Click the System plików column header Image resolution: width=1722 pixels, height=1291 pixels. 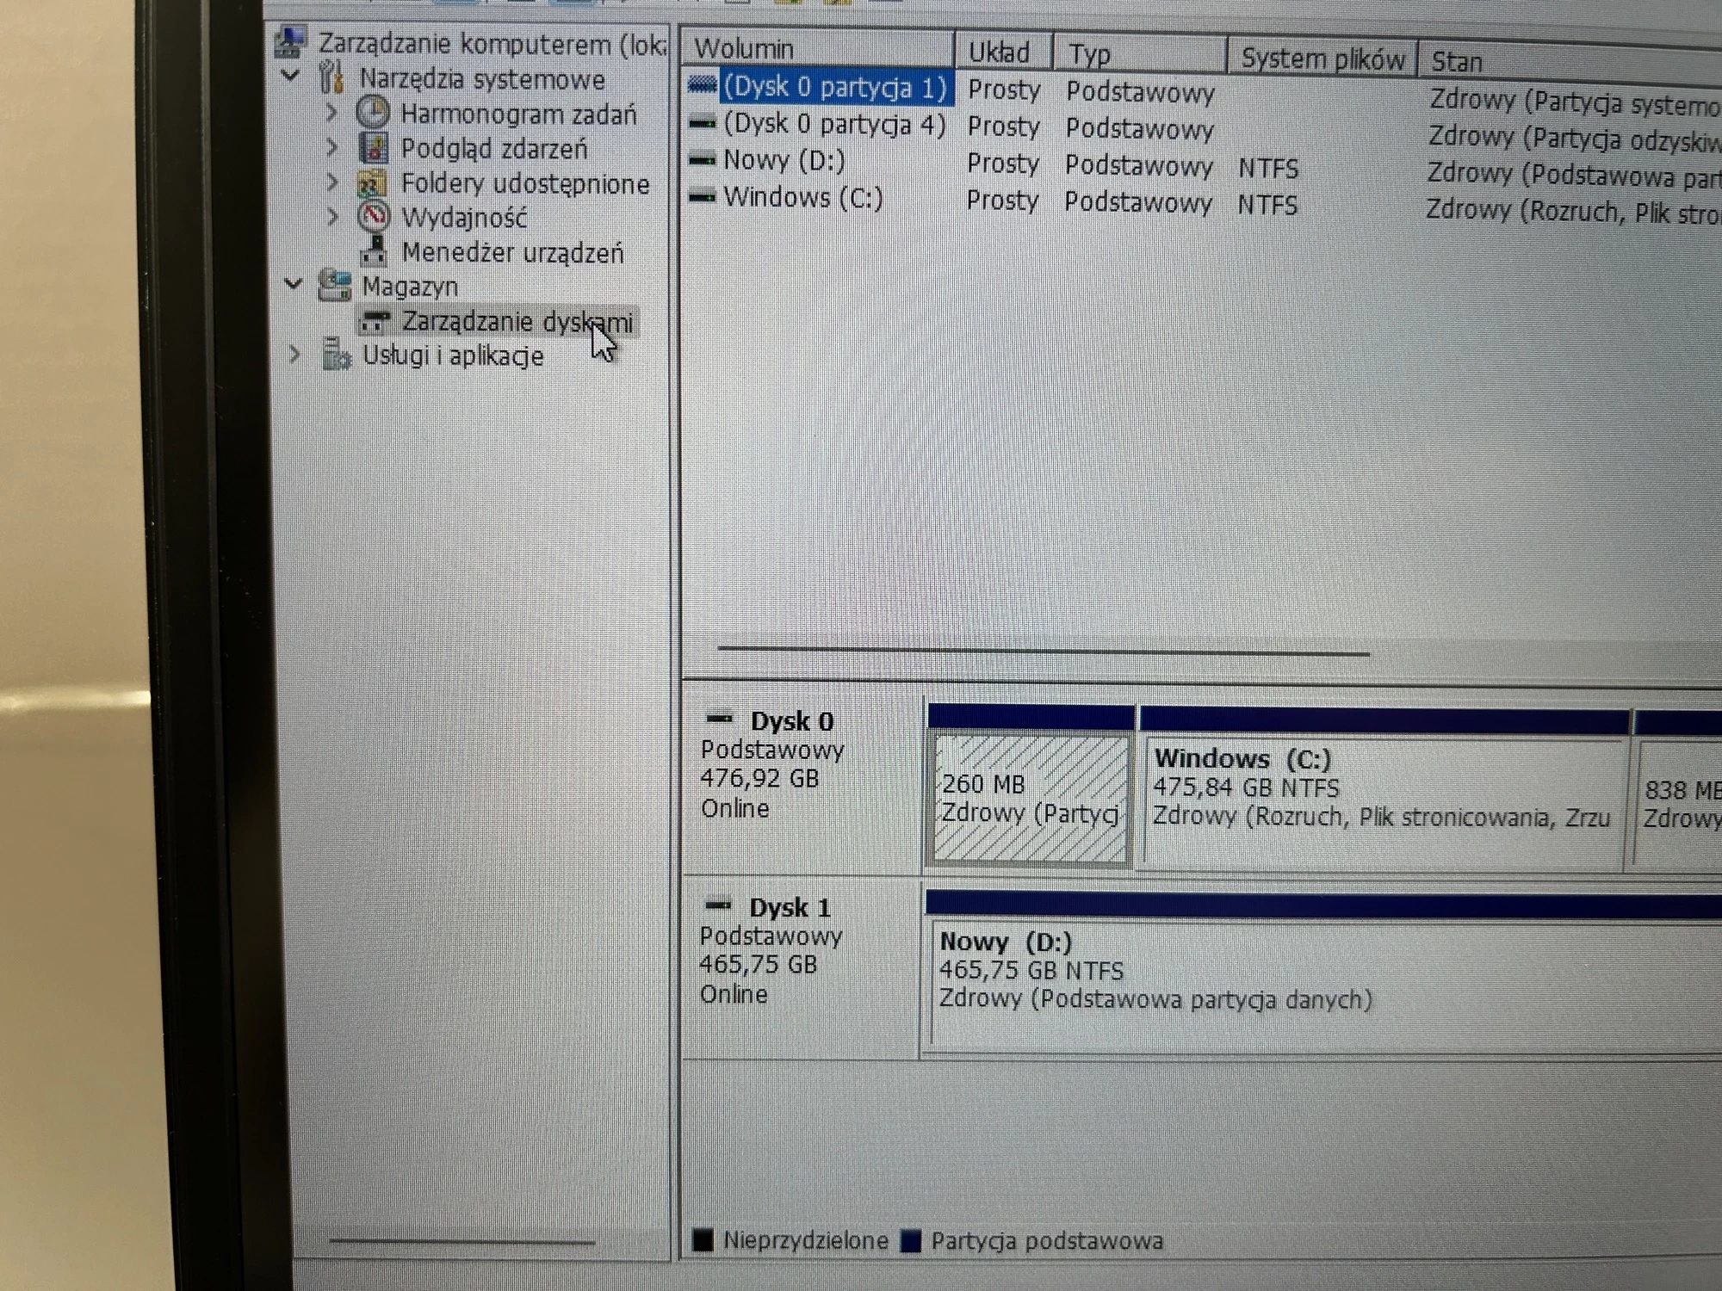tap(1322, 59)
